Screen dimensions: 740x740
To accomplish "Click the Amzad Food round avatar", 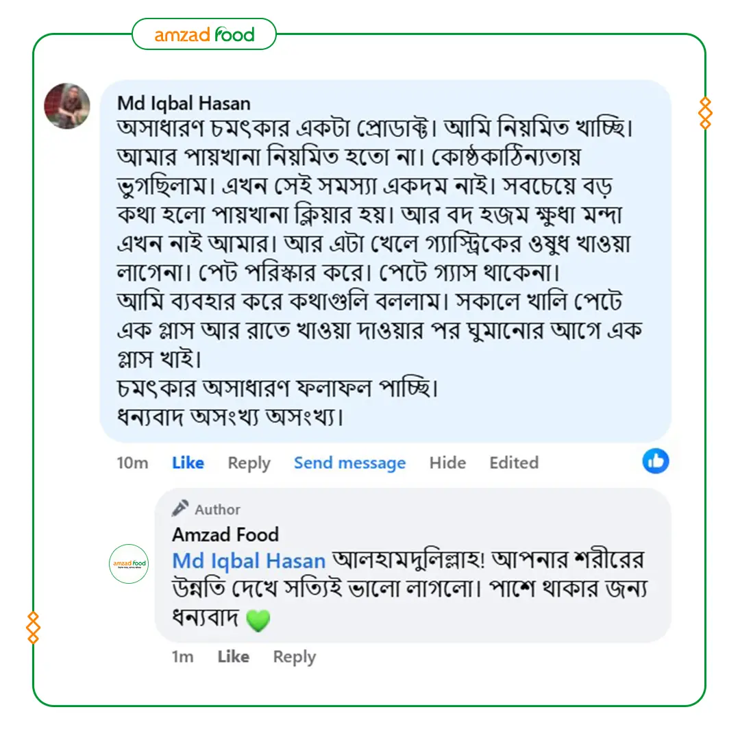I will click(129, 563).
